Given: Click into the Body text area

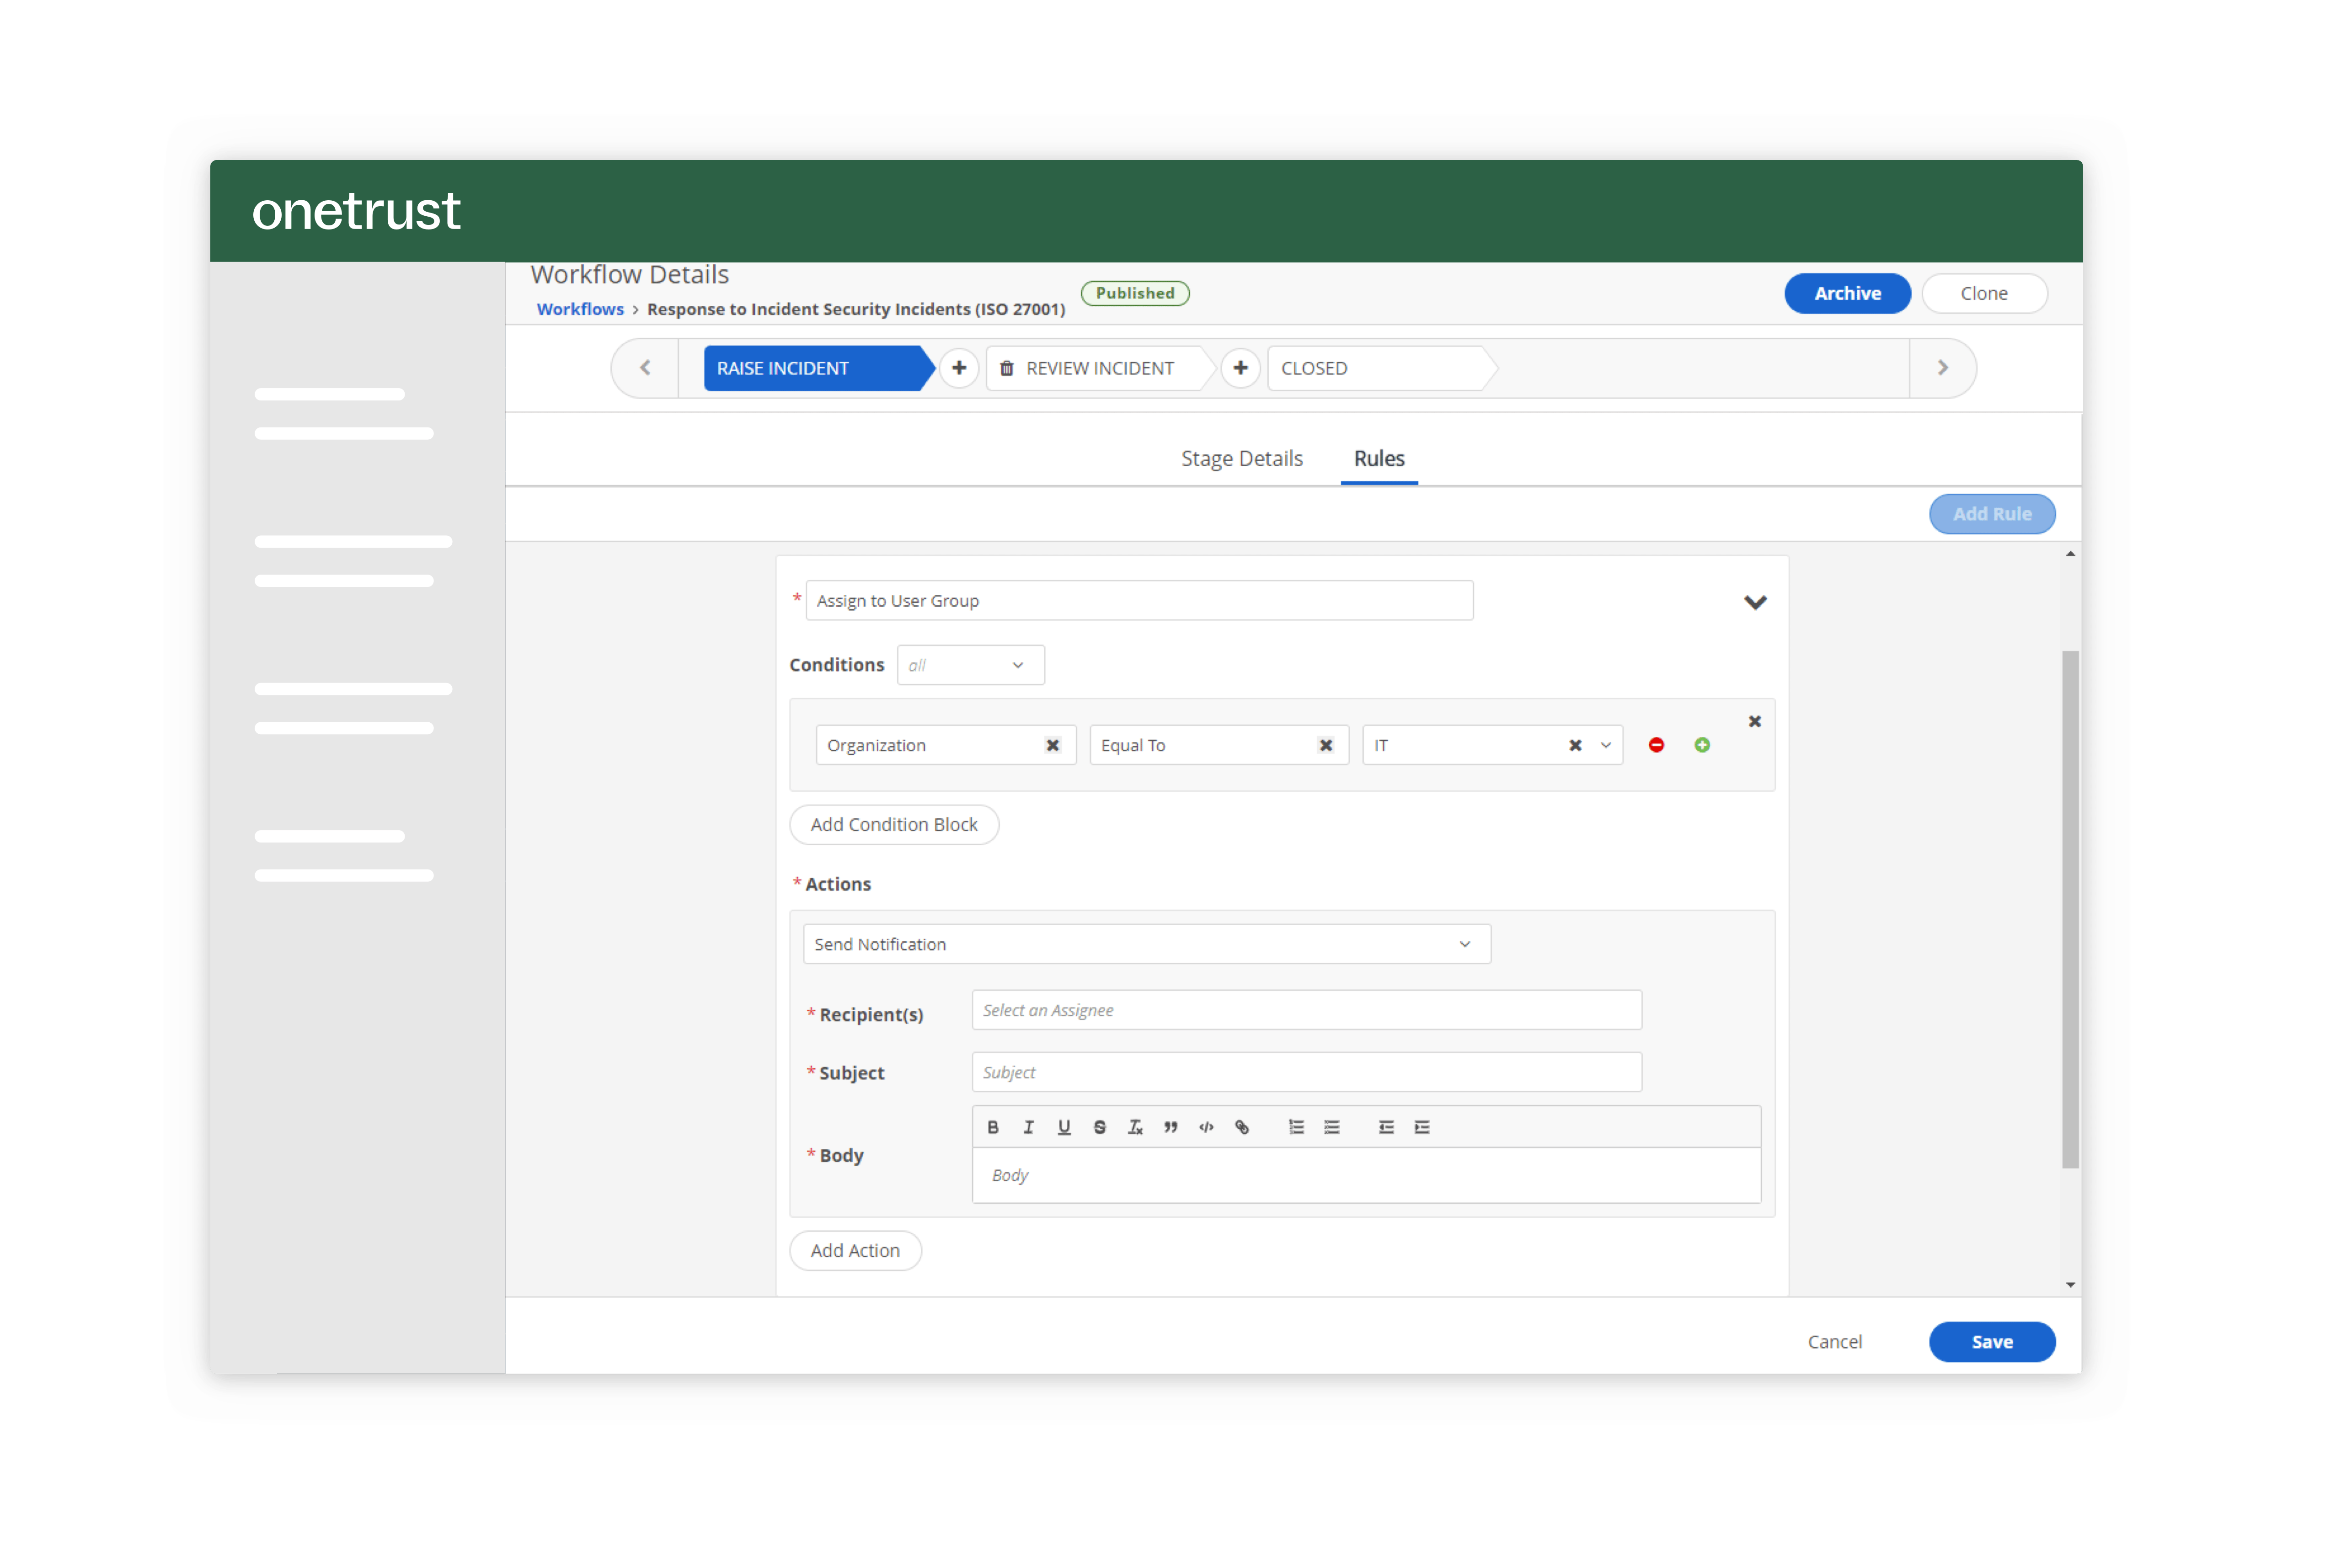Looking at the screenshot, I should tap(1366, 1175).
